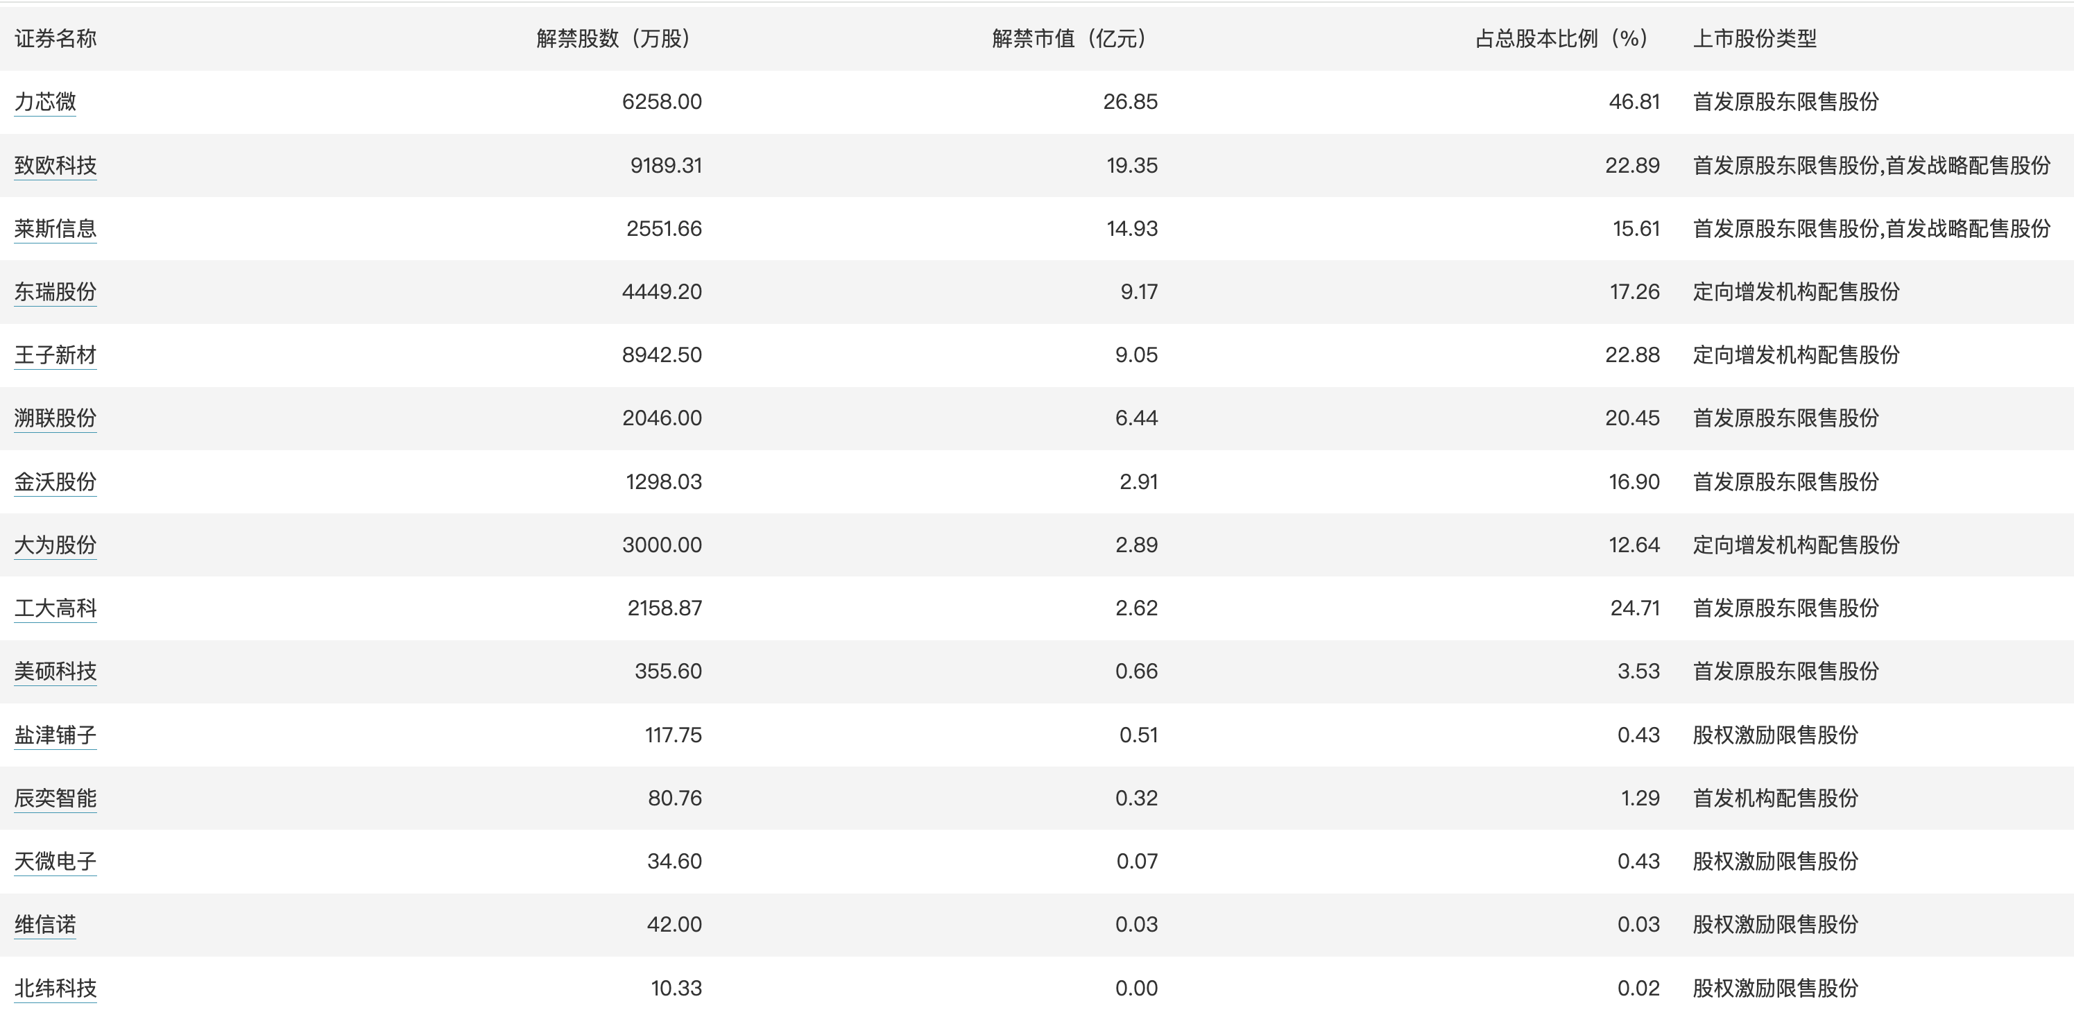The width and height of the screenshot is (2074, 1017).
Task: Open the 盐津铺子 stock link
Action: point(55,735)
